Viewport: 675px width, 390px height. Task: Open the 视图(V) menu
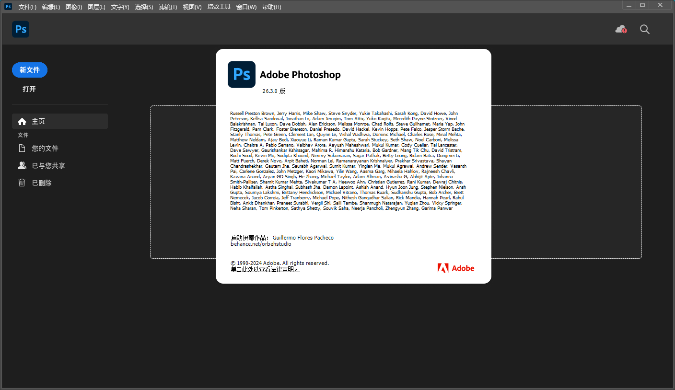coord(192,7)
